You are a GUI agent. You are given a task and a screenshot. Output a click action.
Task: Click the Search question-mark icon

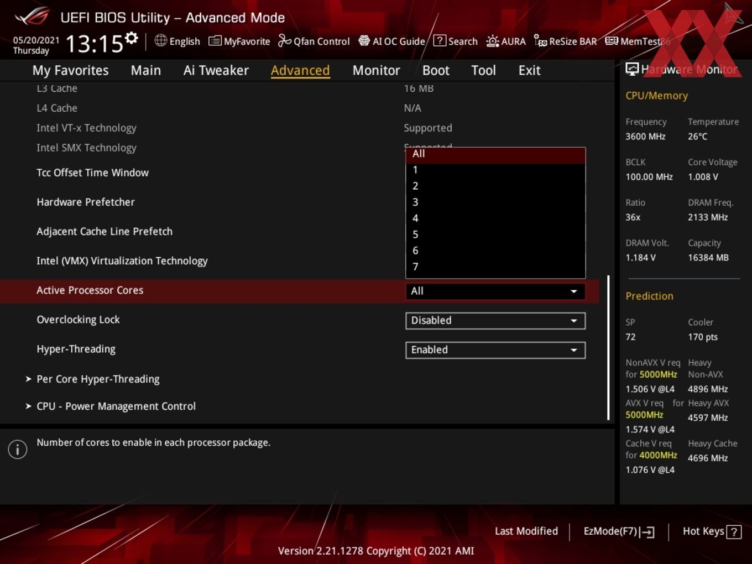click(440, 40)
